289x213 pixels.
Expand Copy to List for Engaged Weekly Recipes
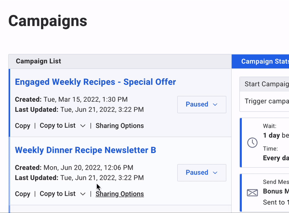pos(63,126)
